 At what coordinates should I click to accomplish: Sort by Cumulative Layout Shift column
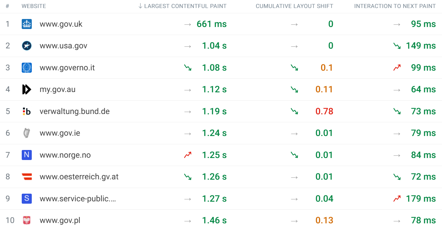click(294, 6)
